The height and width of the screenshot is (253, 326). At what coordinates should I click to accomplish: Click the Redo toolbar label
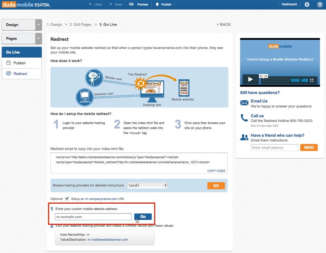click(118, 4)
